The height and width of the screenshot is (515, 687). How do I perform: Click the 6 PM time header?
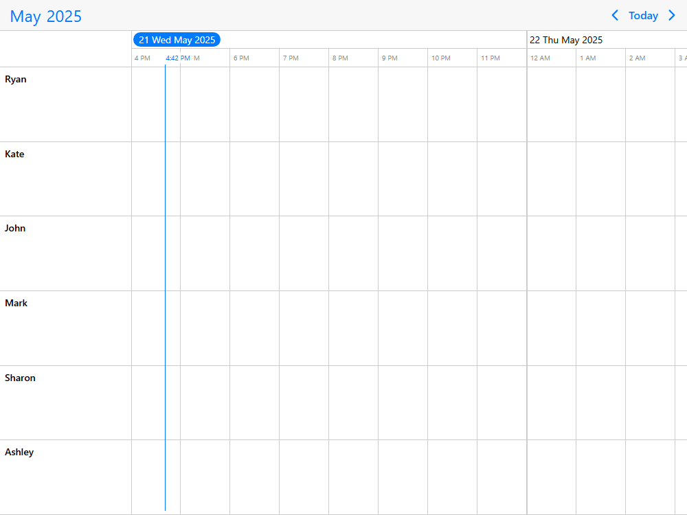pyautogui.click(x=241, y=58)
